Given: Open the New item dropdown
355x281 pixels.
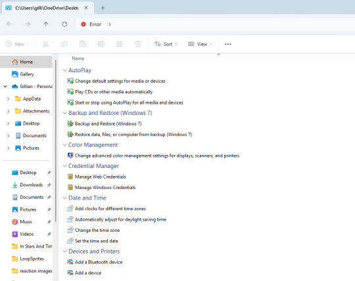Looking at the screenshot, I should point(18,44).
